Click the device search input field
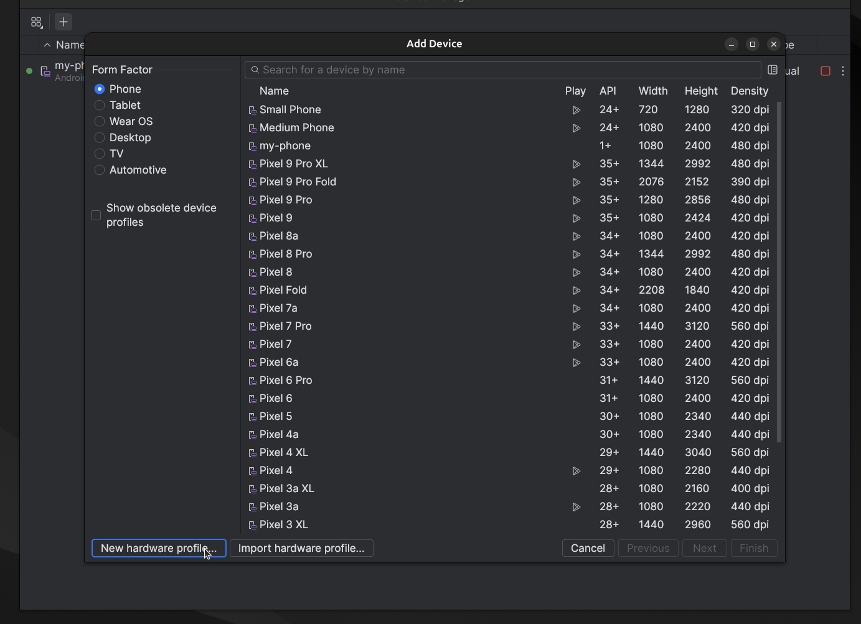 (x=503, y=70)
